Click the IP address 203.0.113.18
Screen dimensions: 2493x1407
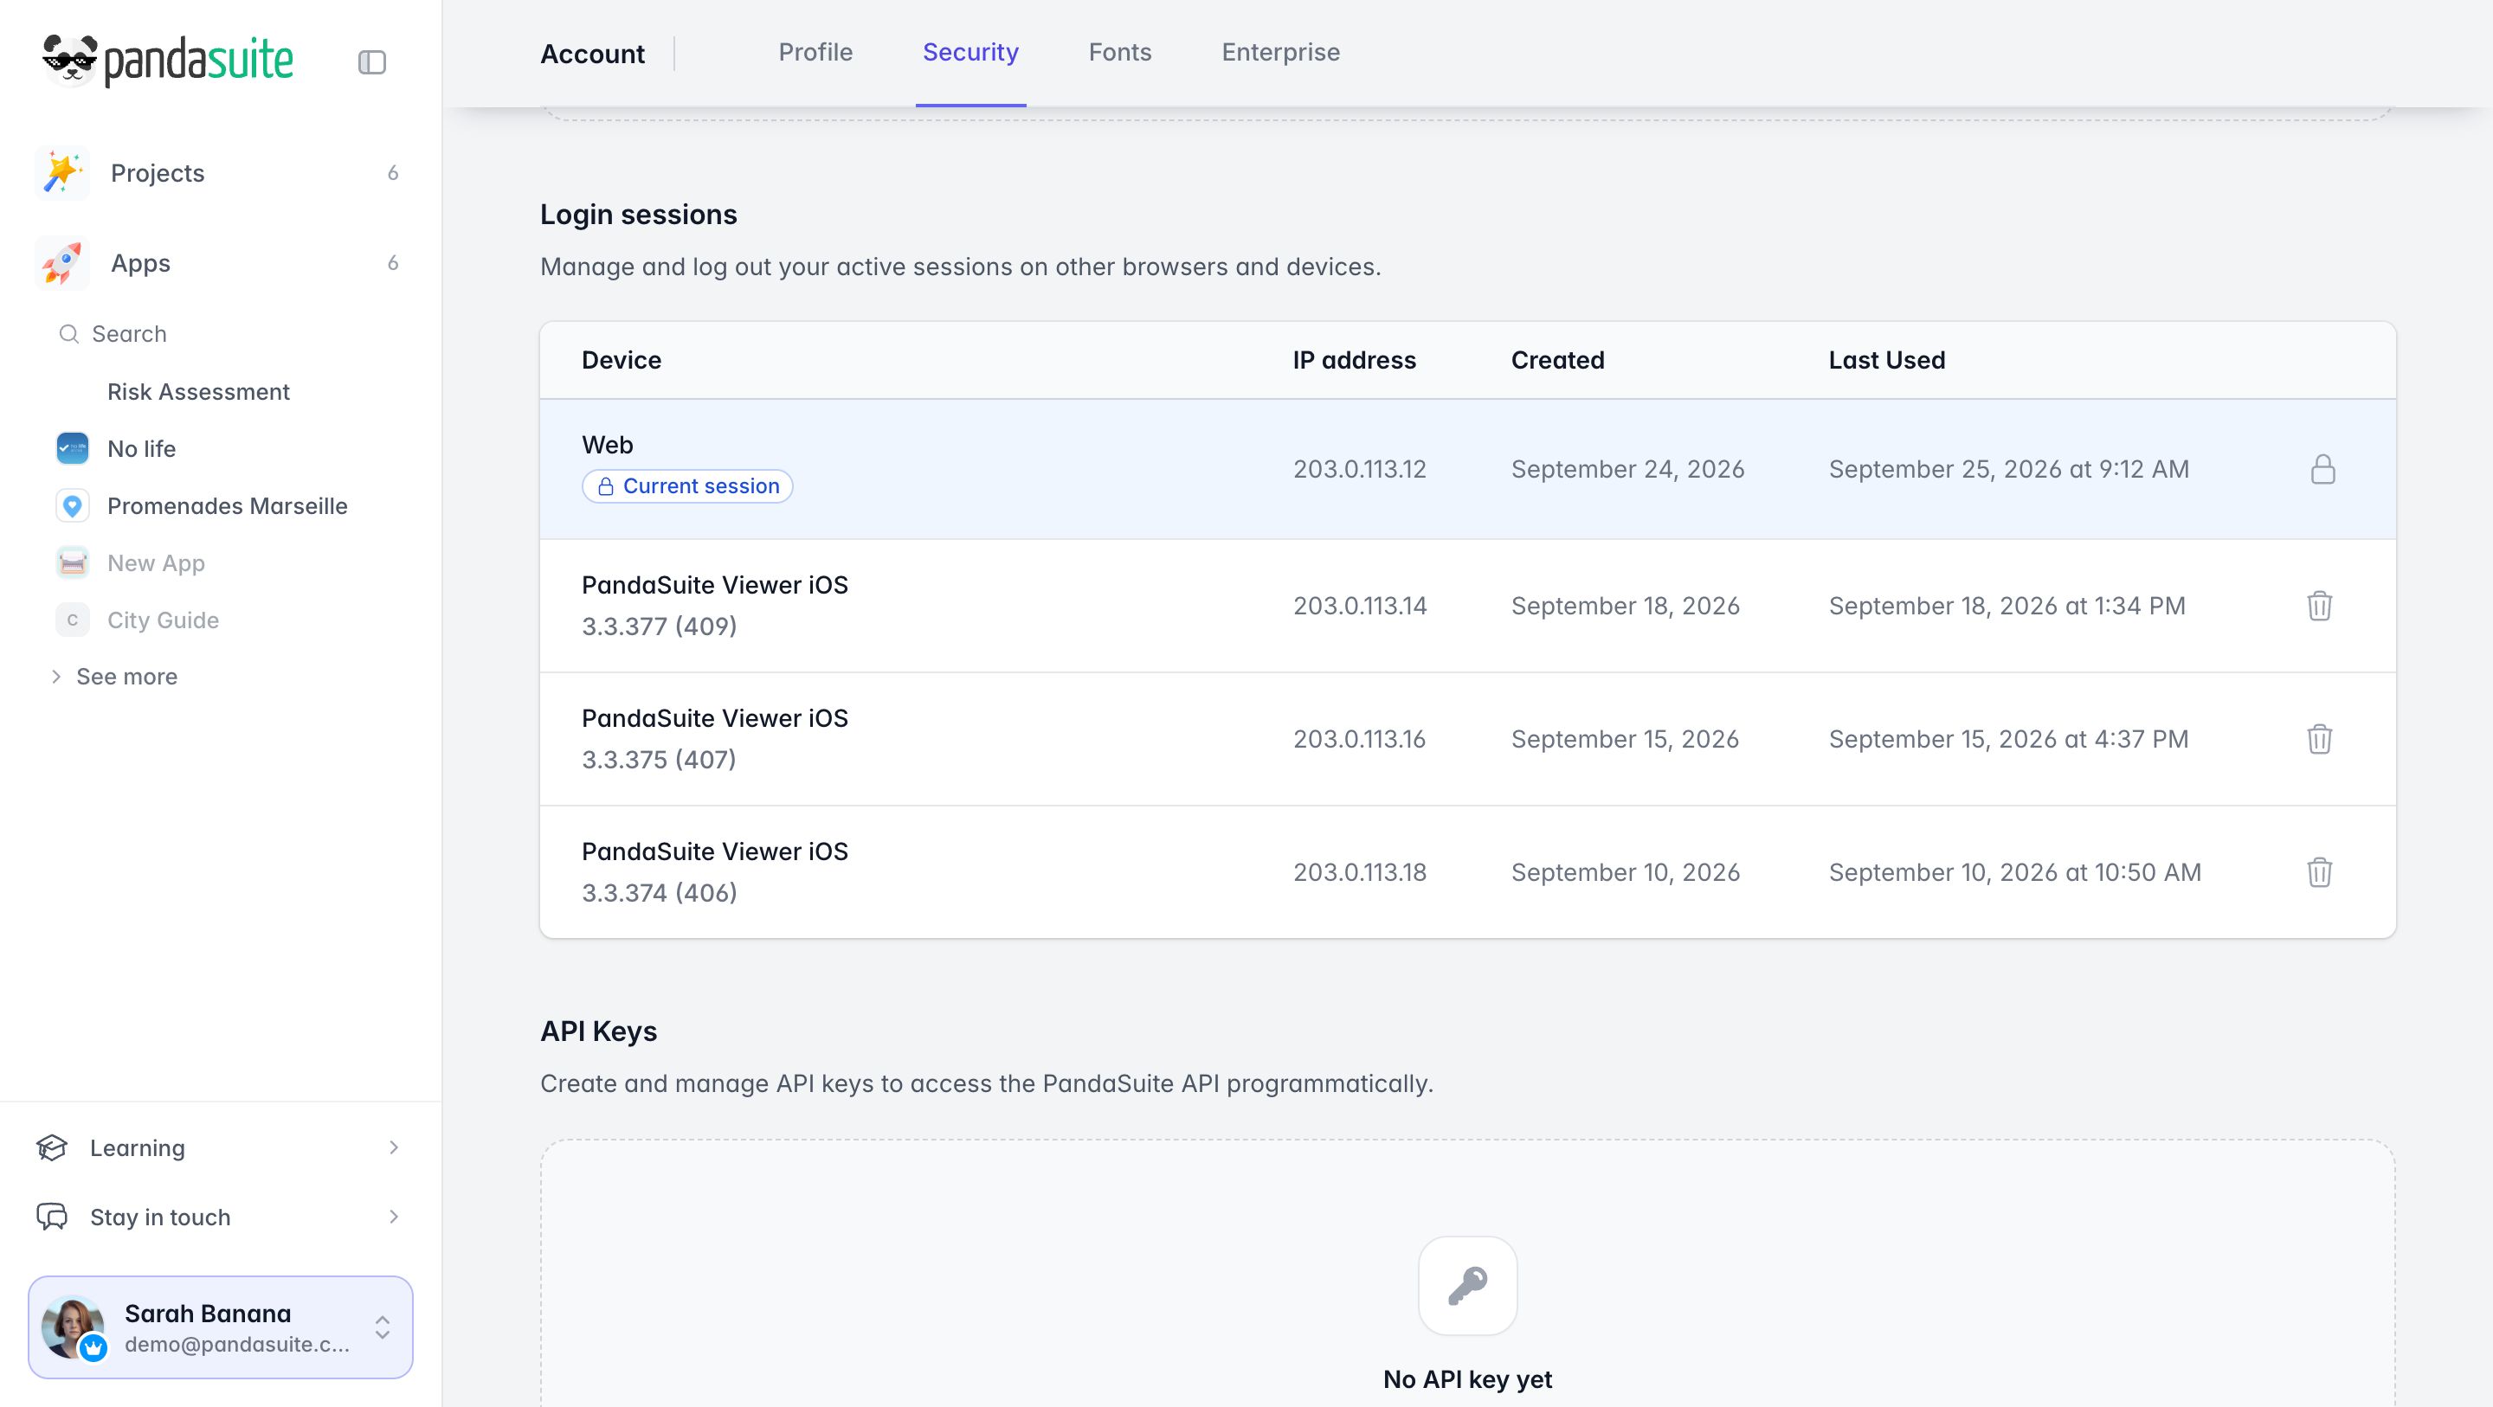tap(1360, 872)
